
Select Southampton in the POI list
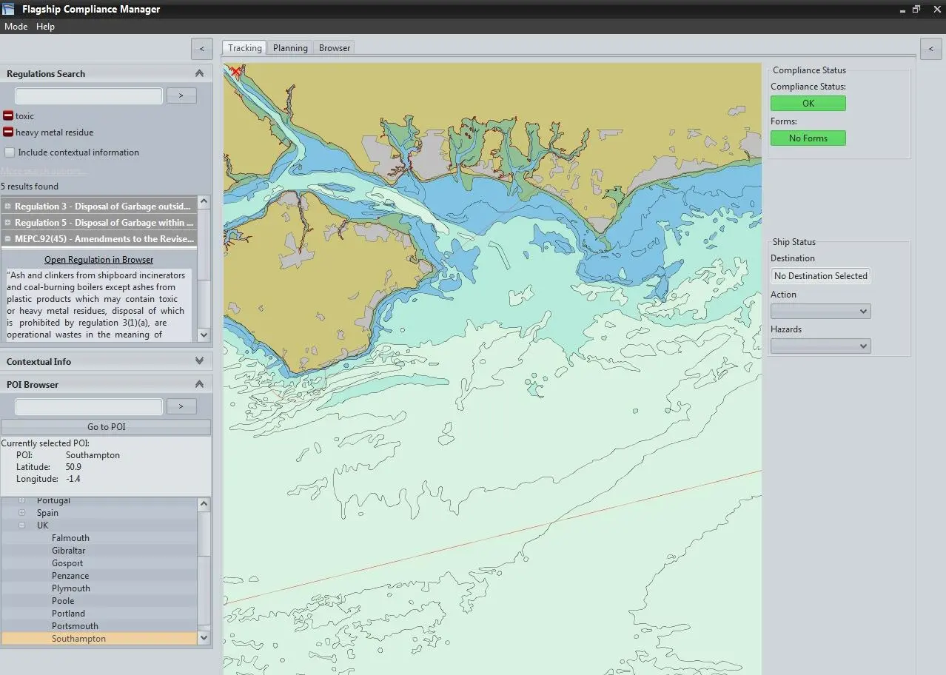99,639
